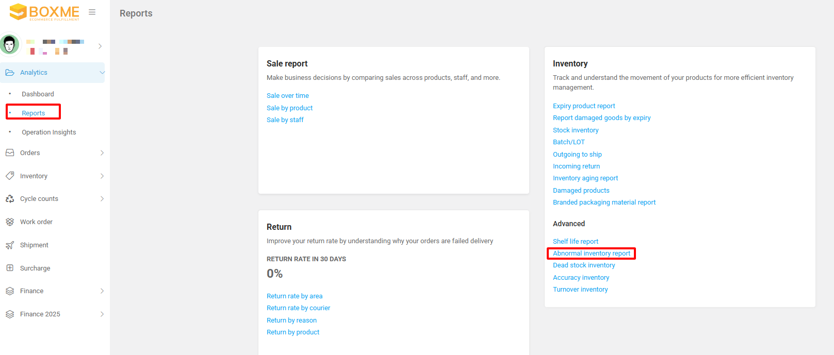Screen dimensions: 834x355
Task: Open the user account arrow next to the profile
Action: (100, 46)
